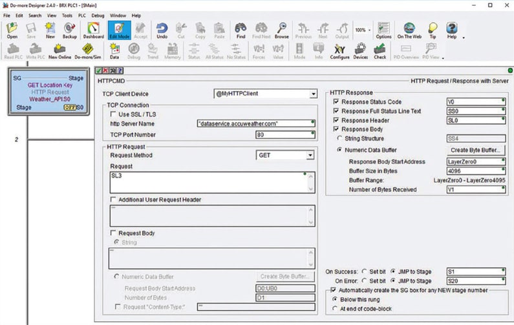514x325 pixels.
Task: Open the Tools menu
Action: click(67, 16)
